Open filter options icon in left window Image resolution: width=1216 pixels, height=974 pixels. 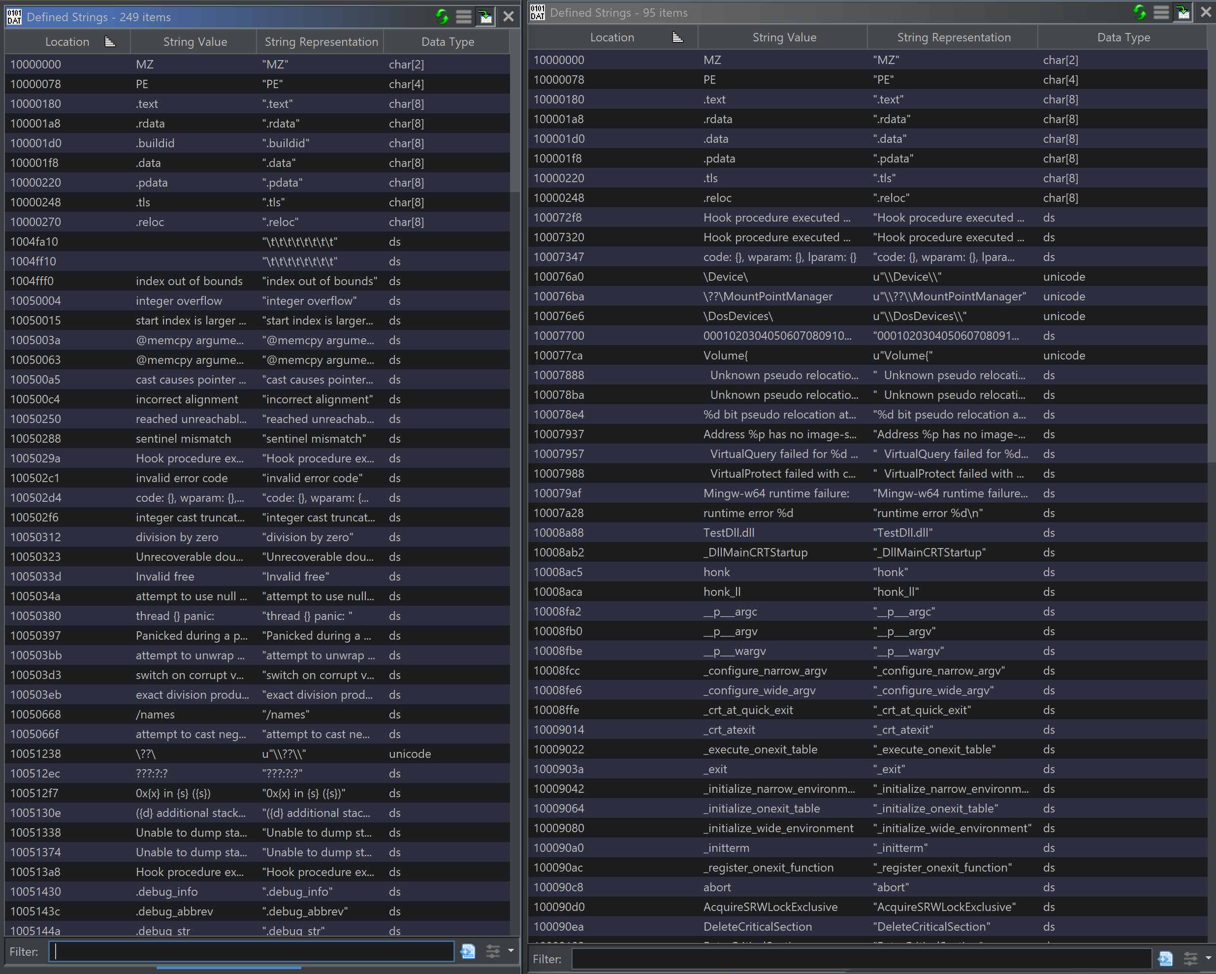[493, 951]
